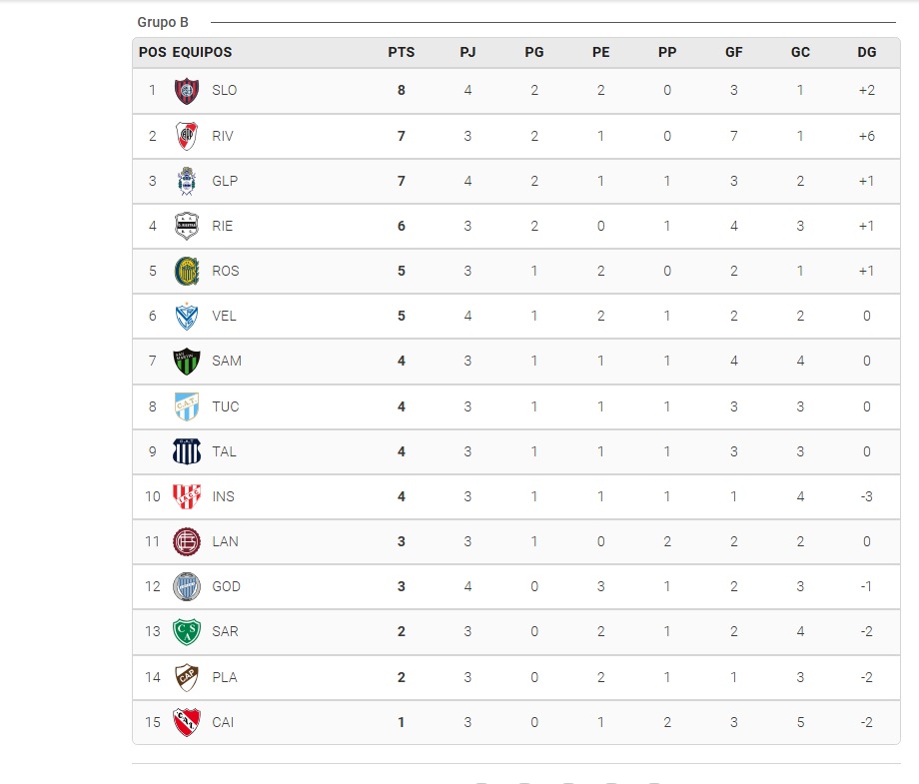Viewport: 919px width, 784px height.
Task: Click the Vélez (VEL) team shield
Action: (187, 316)
